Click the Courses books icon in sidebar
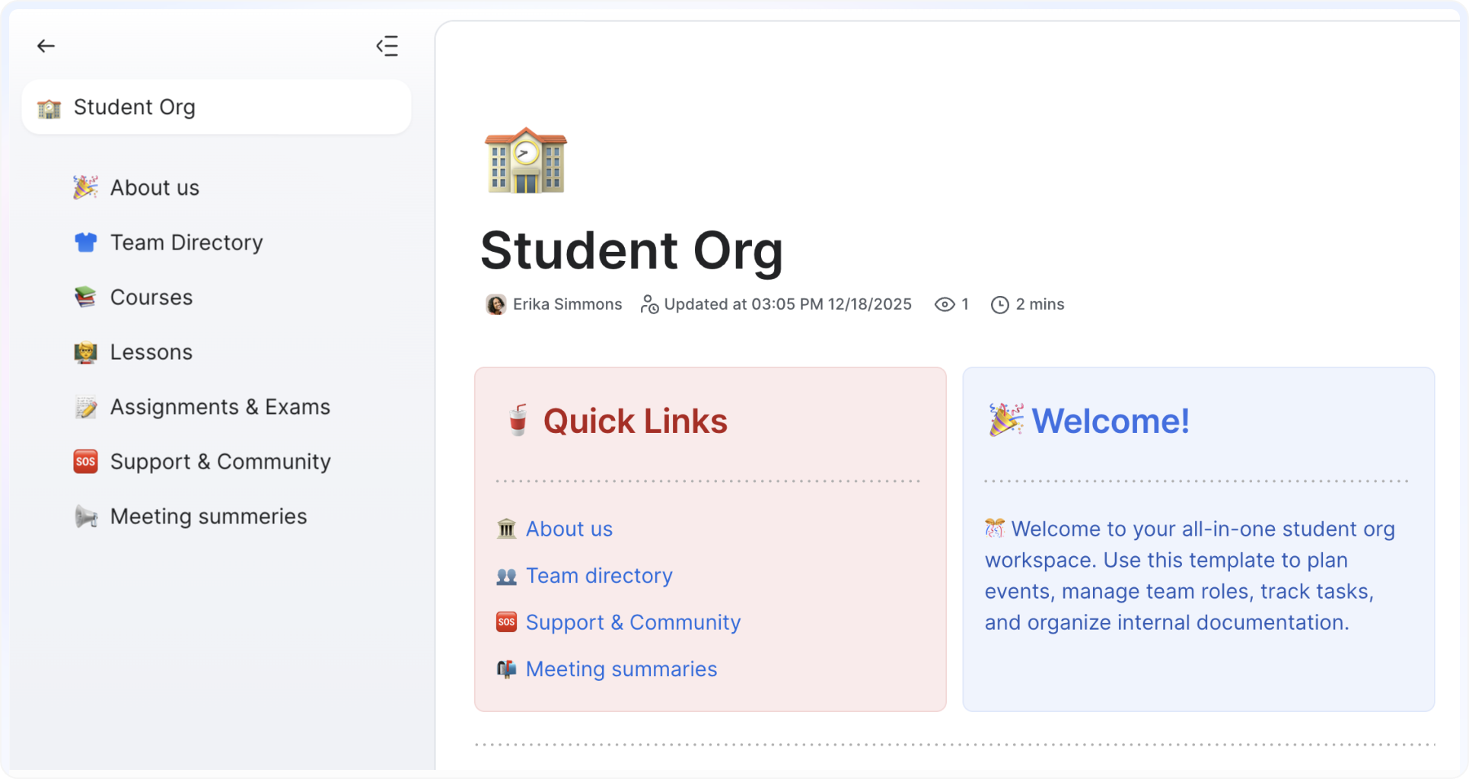The height and width of the screenshot is (779, 1469). point(85,297)
